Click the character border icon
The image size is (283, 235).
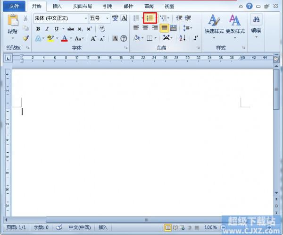pyautogui.click(x=124, y=18)
